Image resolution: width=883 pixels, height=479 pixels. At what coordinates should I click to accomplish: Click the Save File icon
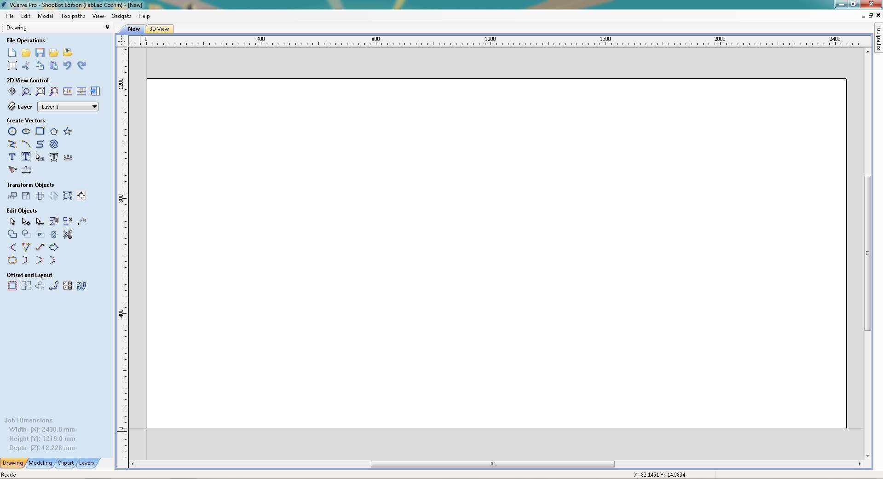[x=40, y=52]
